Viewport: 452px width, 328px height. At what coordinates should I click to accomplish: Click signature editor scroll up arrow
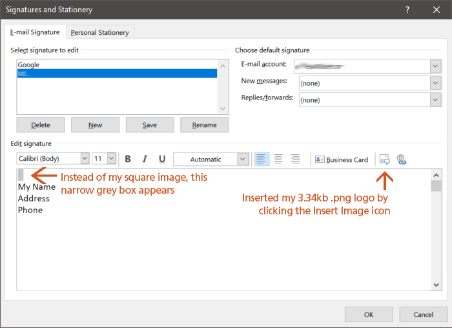(x=436, y=175)
